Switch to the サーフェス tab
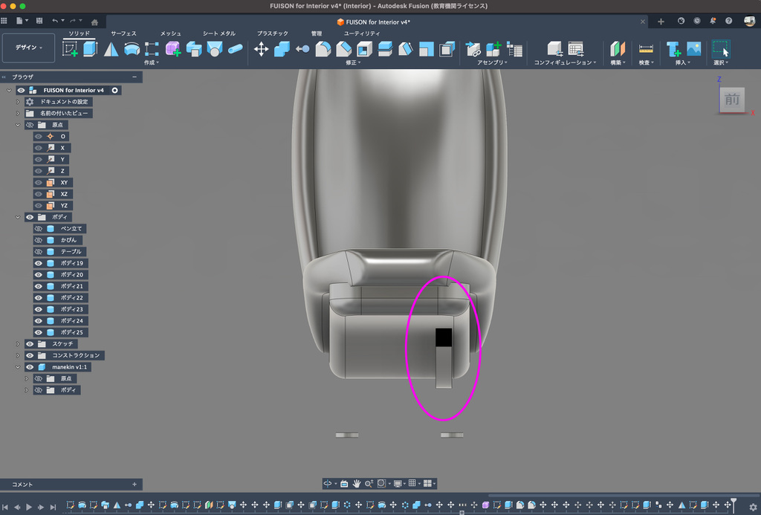 [x=123, y=33]
